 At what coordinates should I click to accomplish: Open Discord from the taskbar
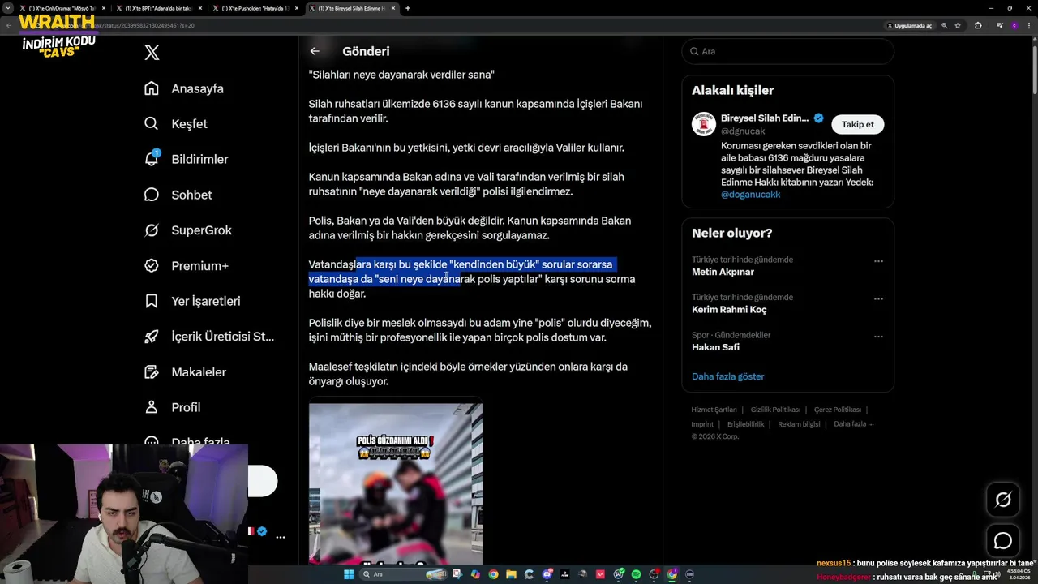[x=547, y=574]
